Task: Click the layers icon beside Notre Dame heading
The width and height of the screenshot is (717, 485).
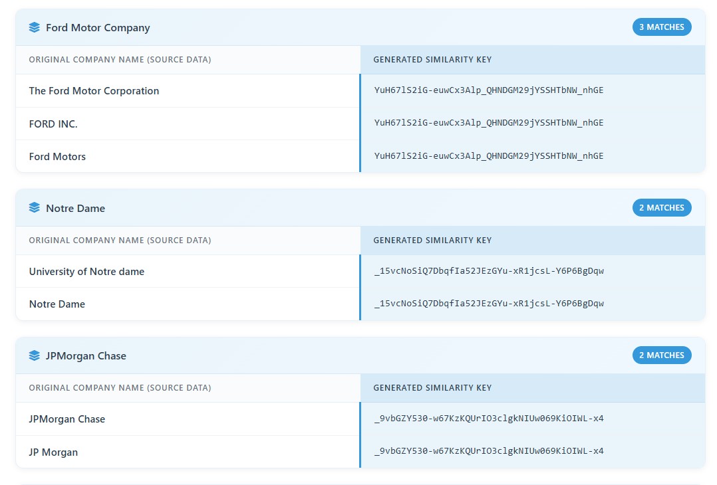Action: pos(35,208)
